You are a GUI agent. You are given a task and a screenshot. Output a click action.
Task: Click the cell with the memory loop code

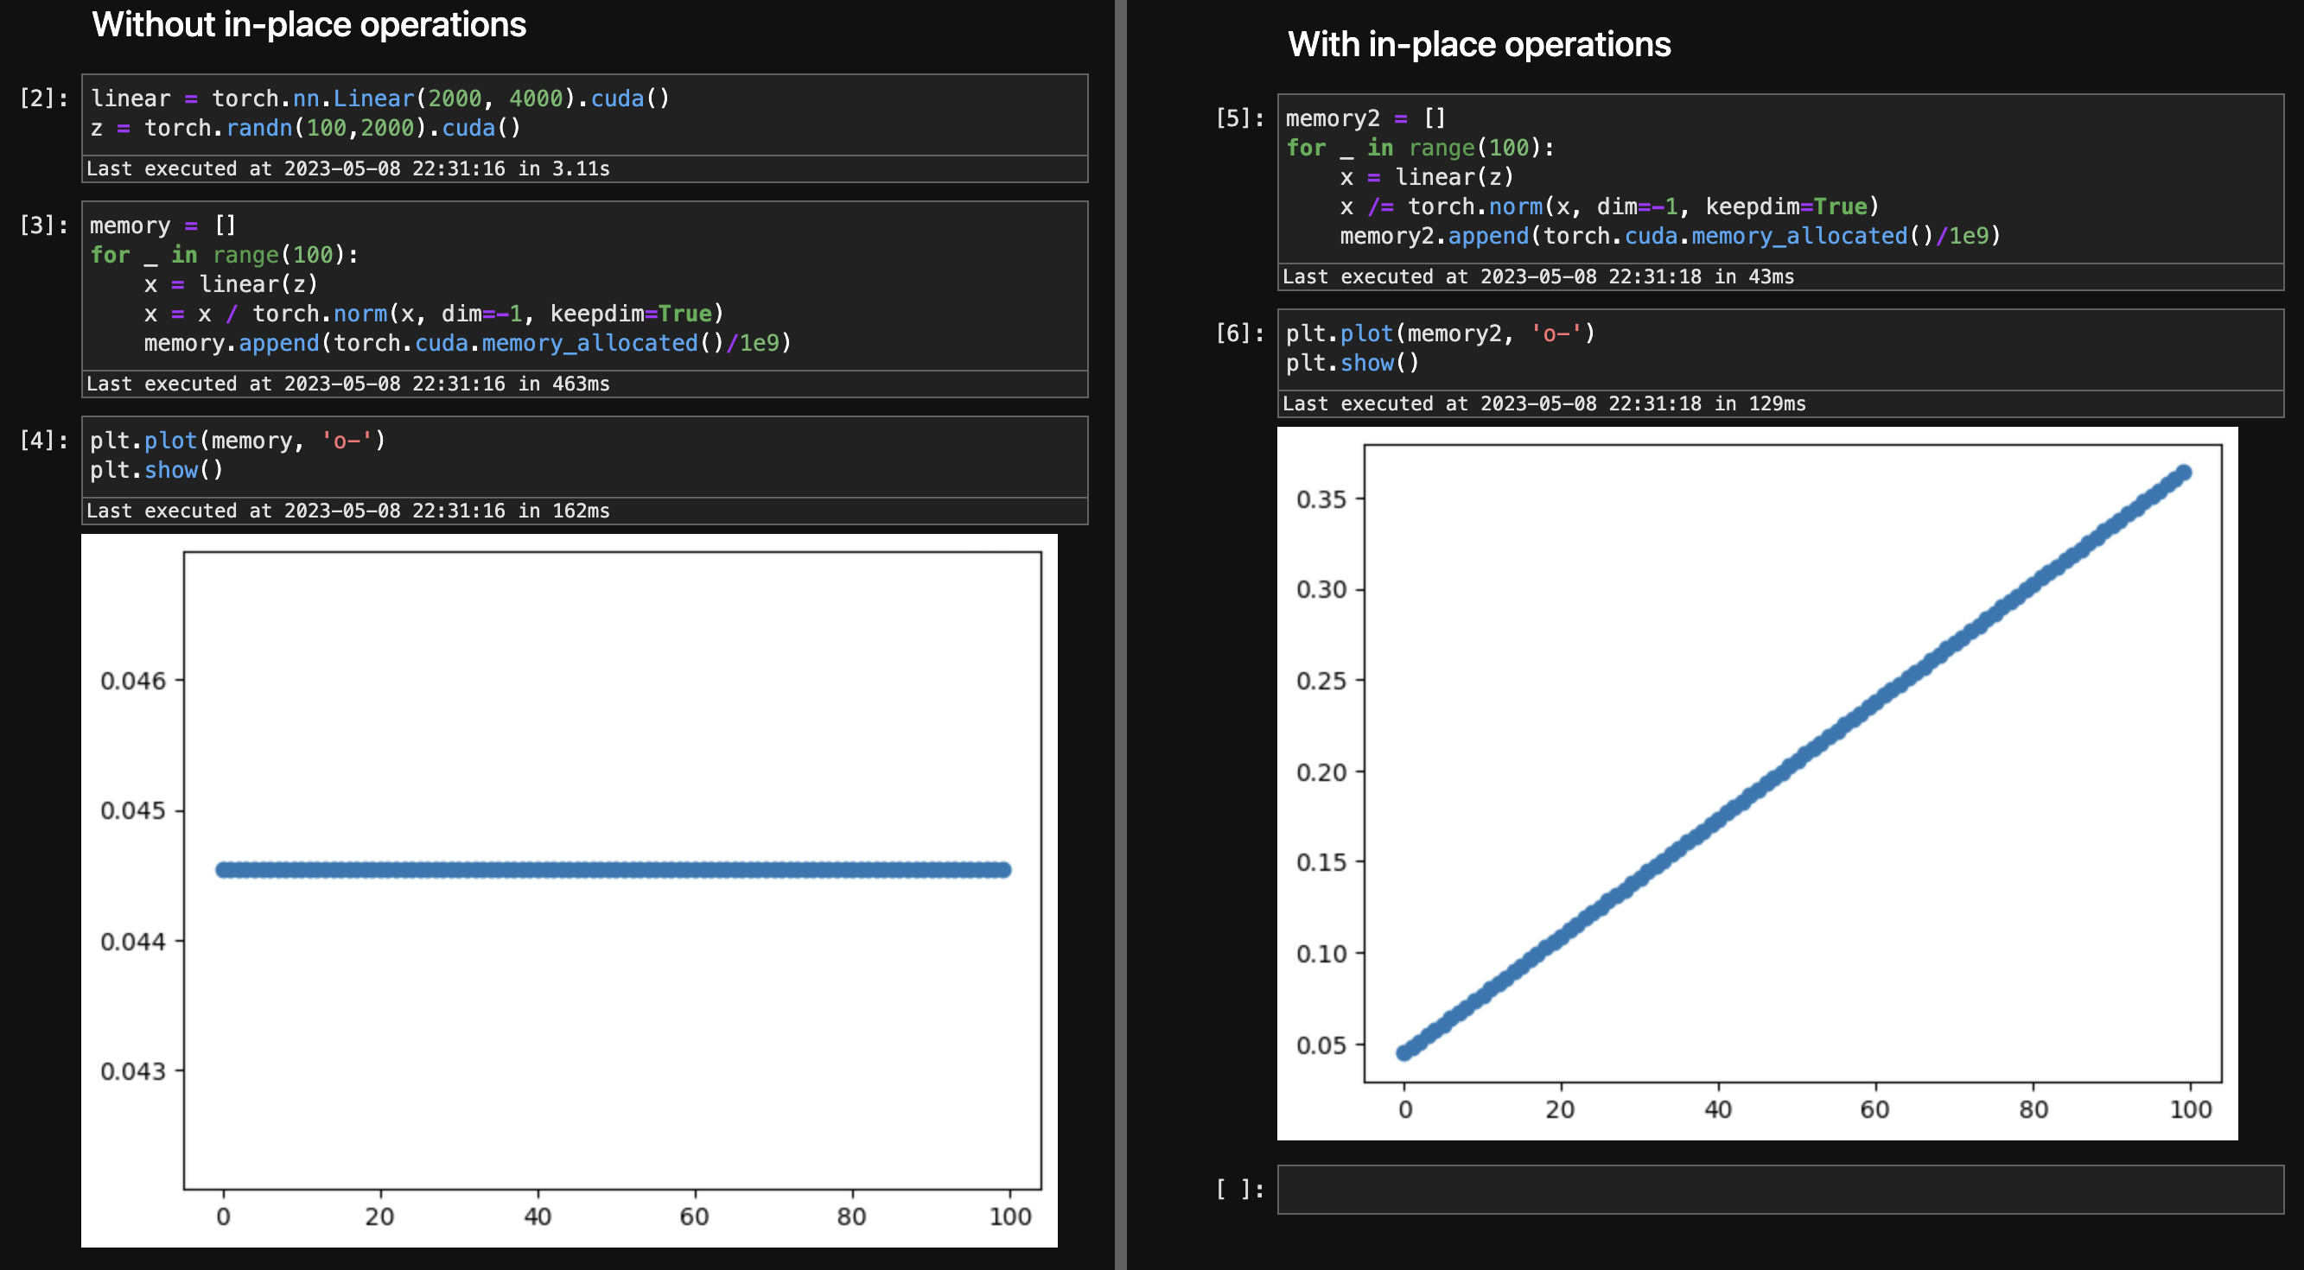[585, 285]
